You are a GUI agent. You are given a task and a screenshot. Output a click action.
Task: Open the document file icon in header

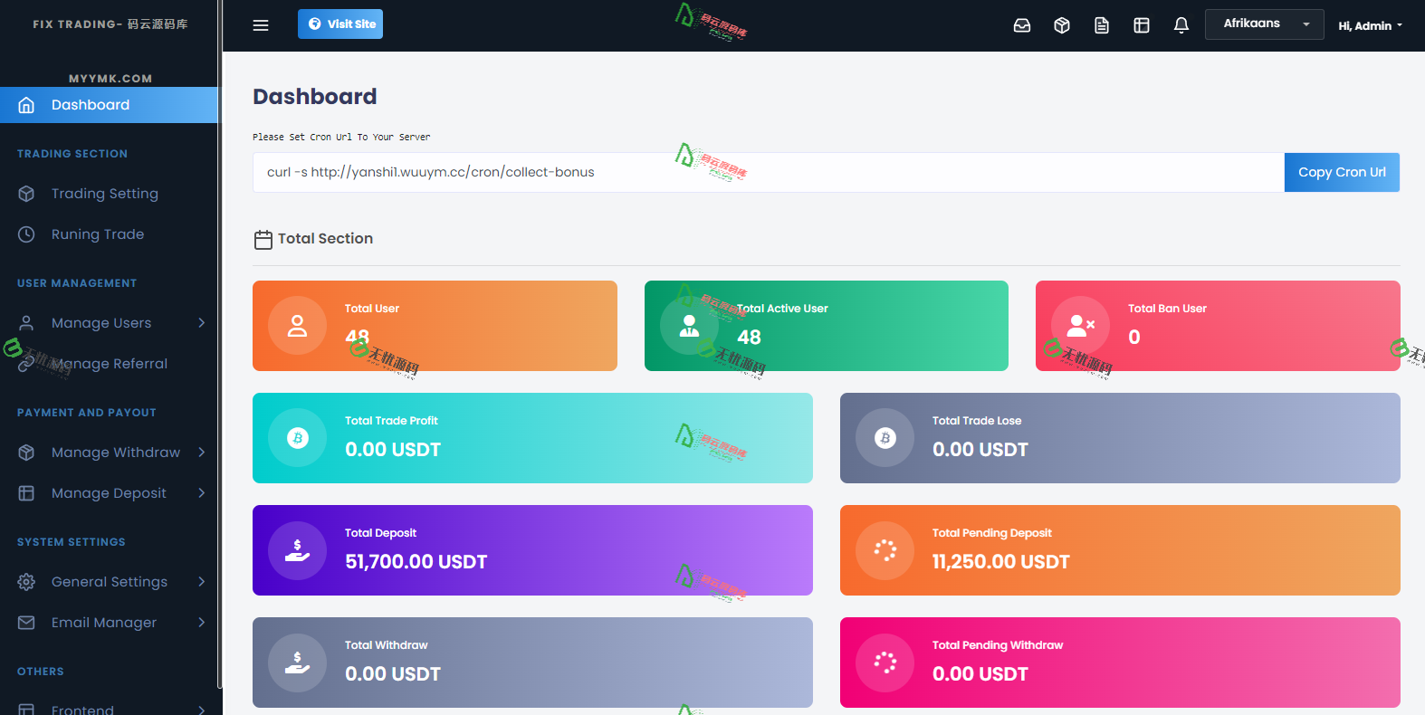[1102, 25]
